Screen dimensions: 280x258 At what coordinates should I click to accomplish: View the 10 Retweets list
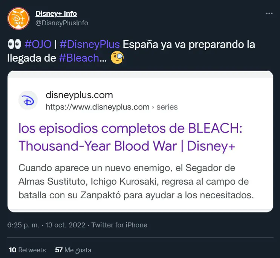tap(27, 250)
